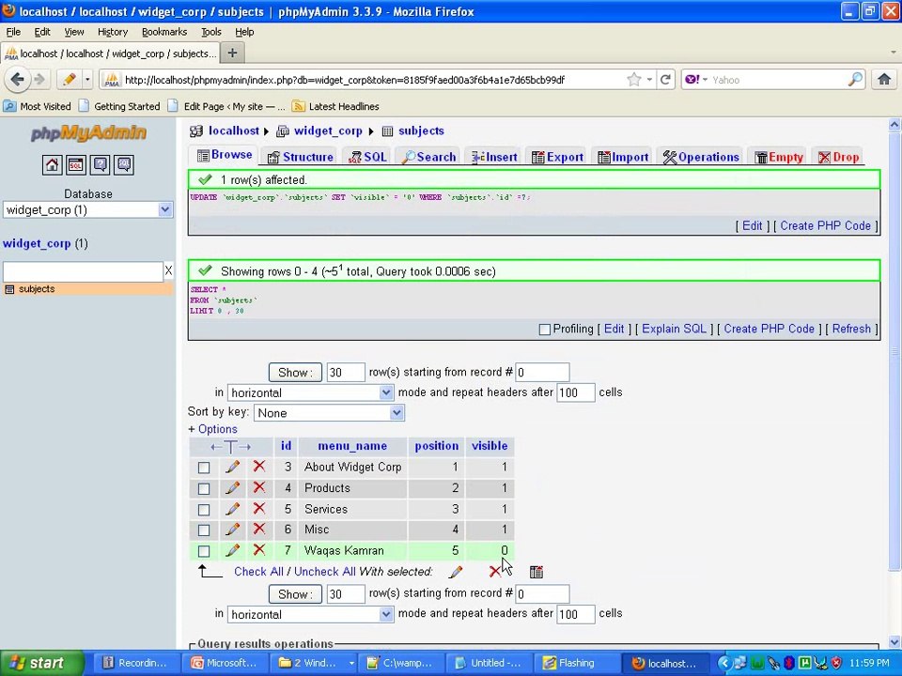Click Firefox home icon

tap(883, 79)
